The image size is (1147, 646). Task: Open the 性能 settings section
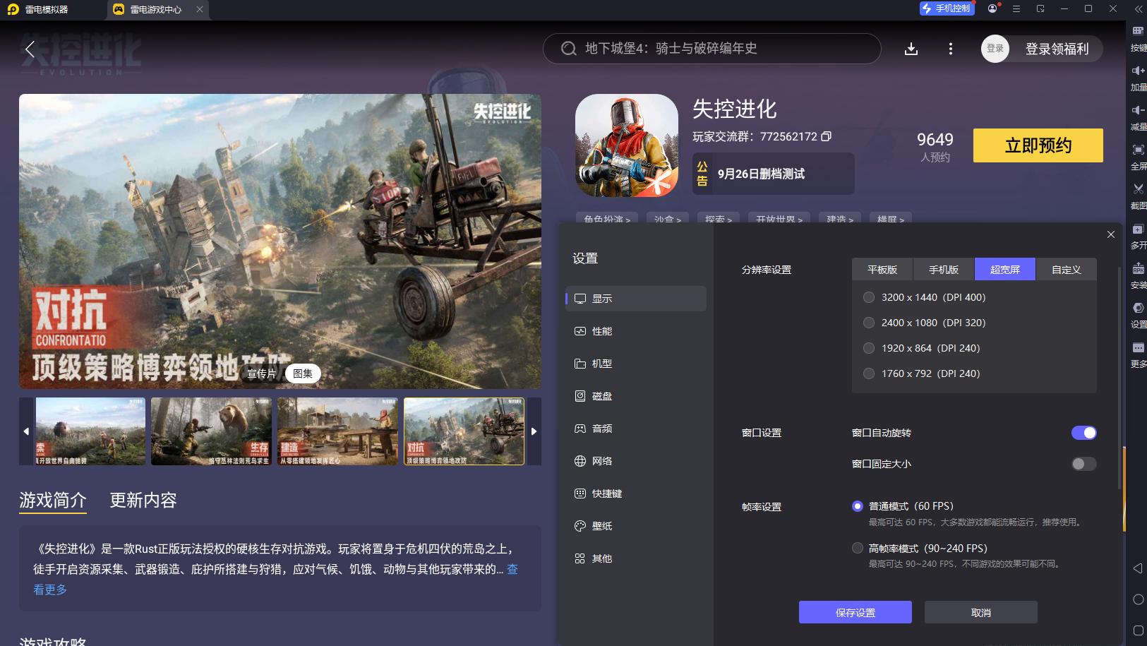(x=636, y=331)
